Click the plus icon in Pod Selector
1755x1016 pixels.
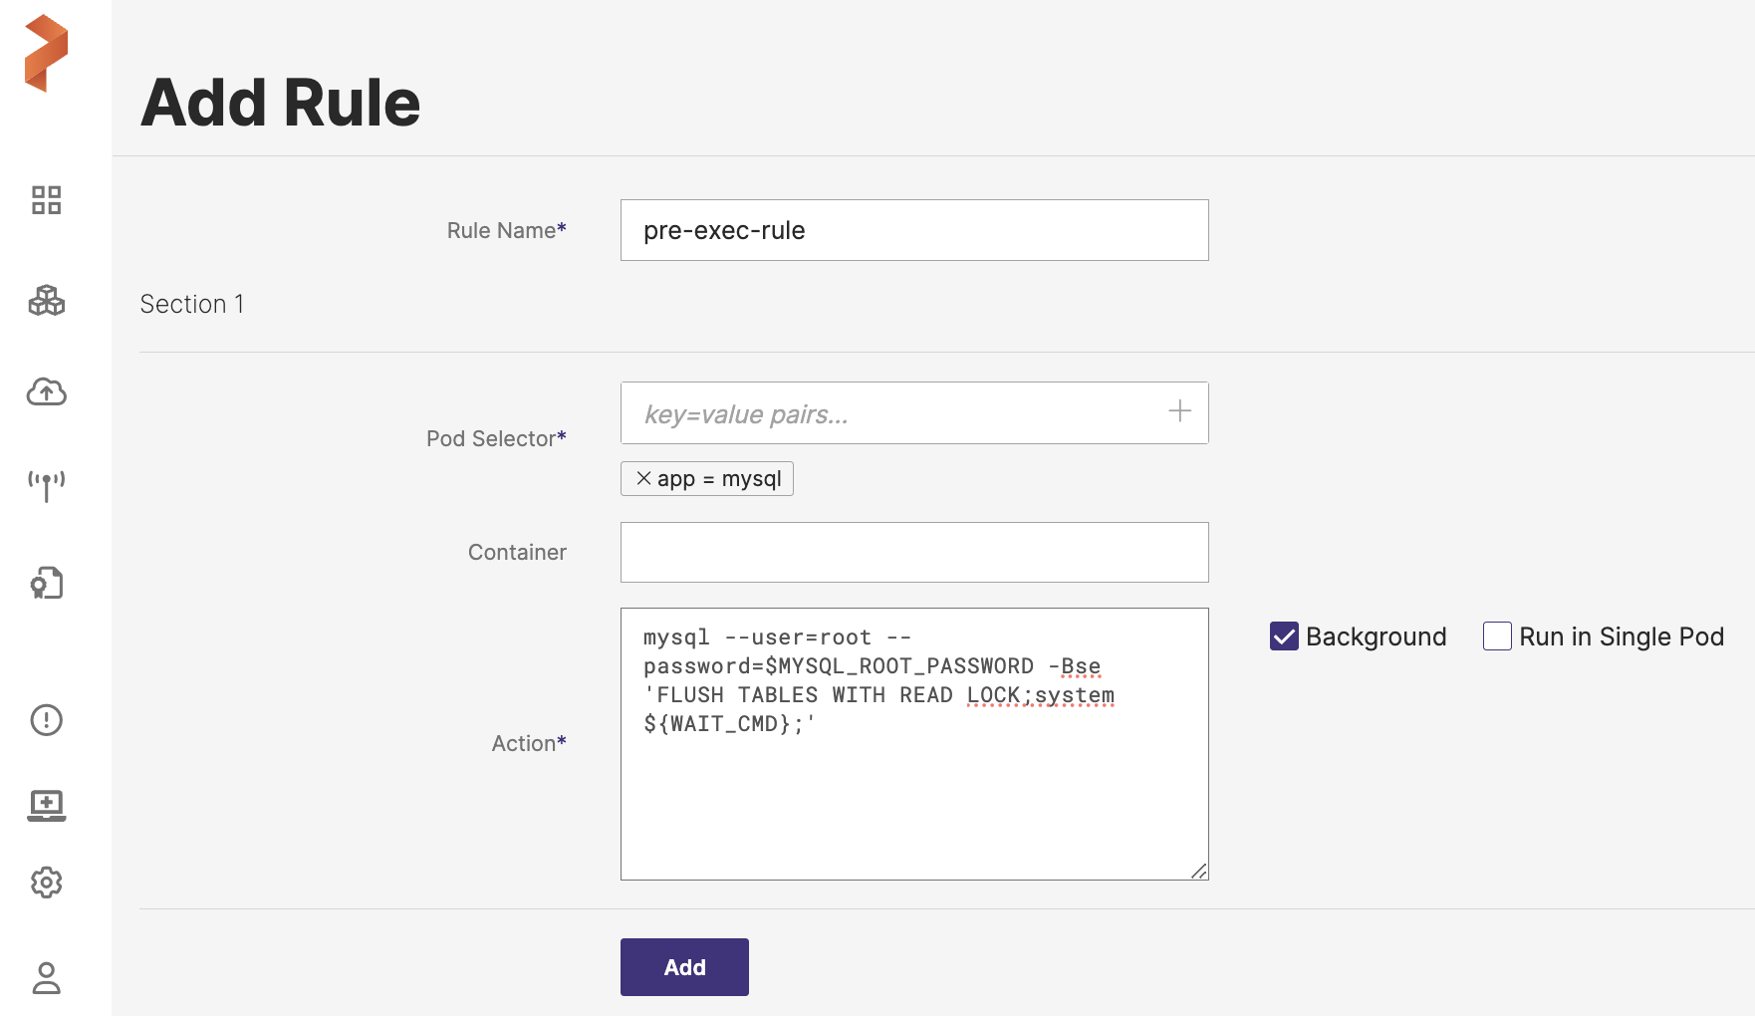[x=1179, y=411]
